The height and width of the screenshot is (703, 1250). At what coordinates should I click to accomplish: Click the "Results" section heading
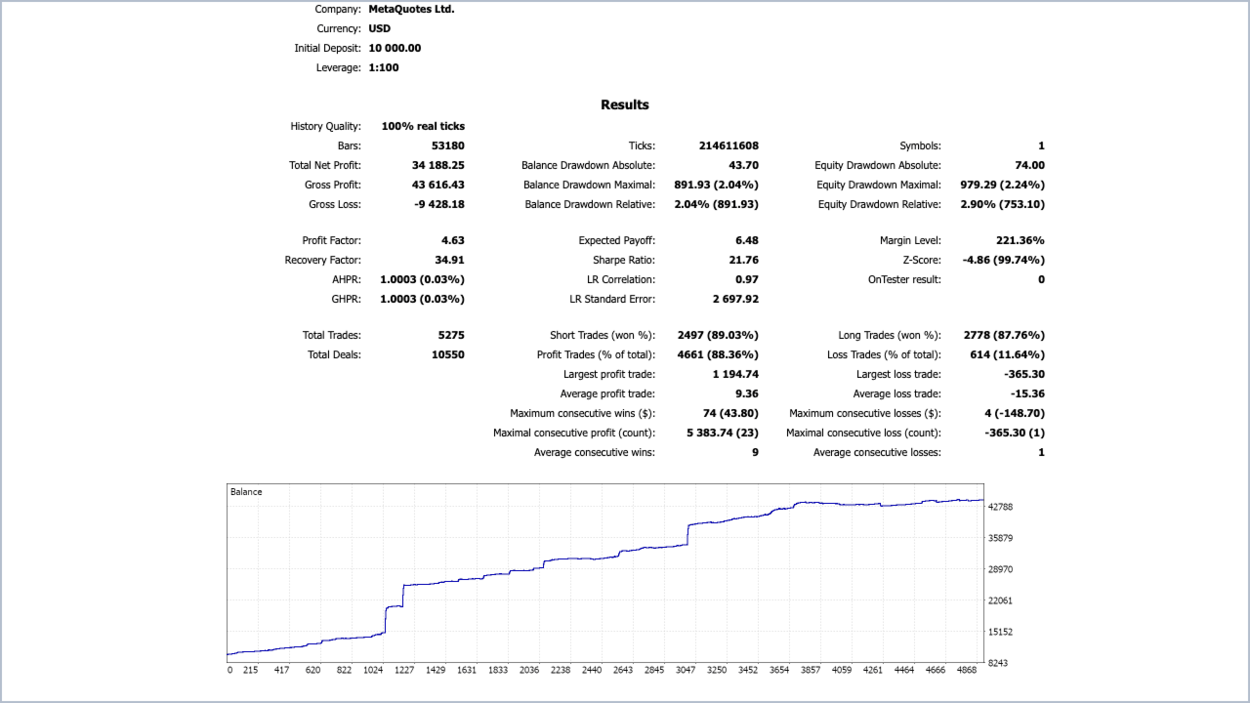click(x=625, y=104)
